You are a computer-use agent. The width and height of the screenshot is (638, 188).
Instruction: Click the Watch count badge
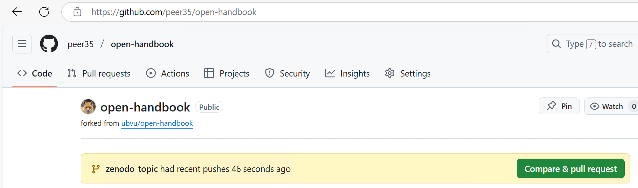click(633, 106)
